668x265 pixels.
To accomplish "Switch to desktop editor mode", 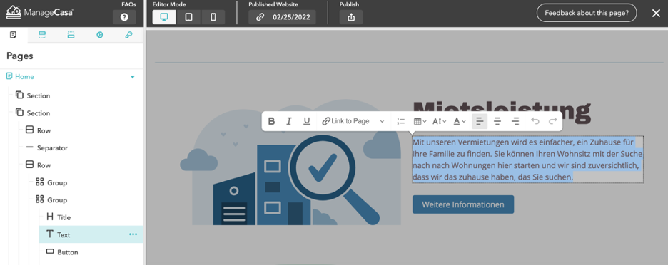I will coord(164,17).
